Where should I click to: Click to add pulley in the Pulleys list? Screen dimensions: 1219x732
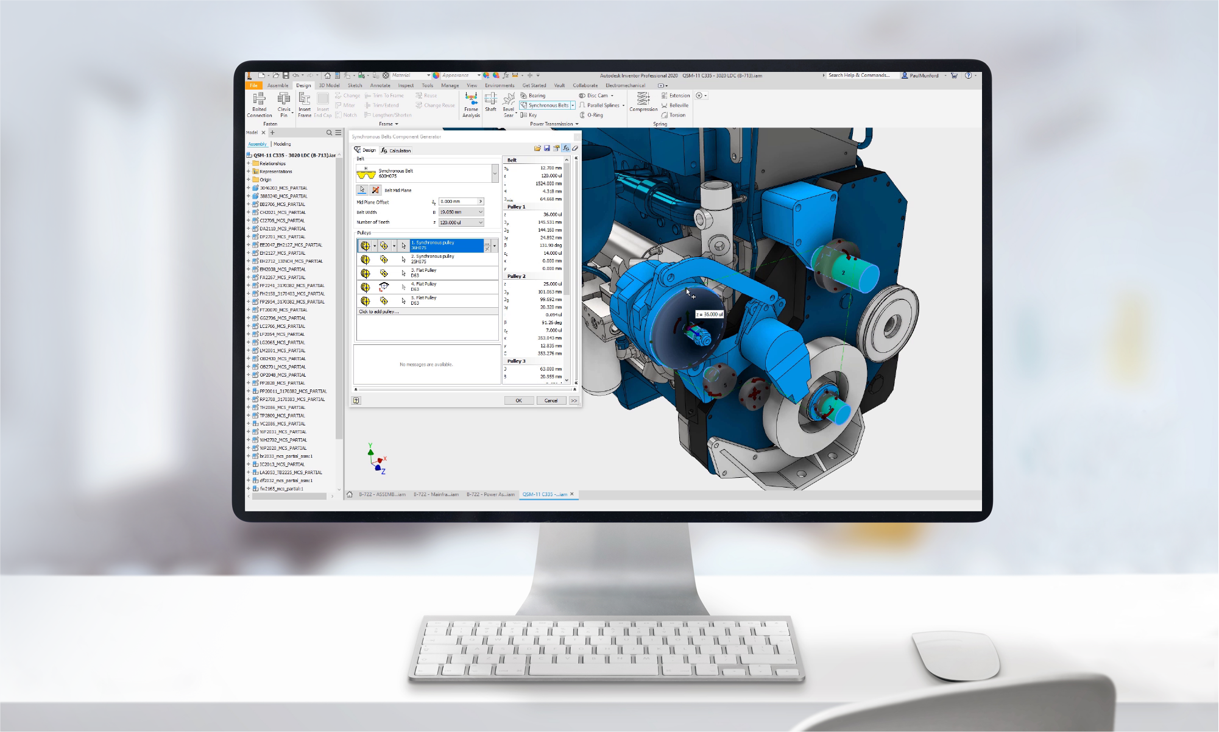(x=379, y=311)
